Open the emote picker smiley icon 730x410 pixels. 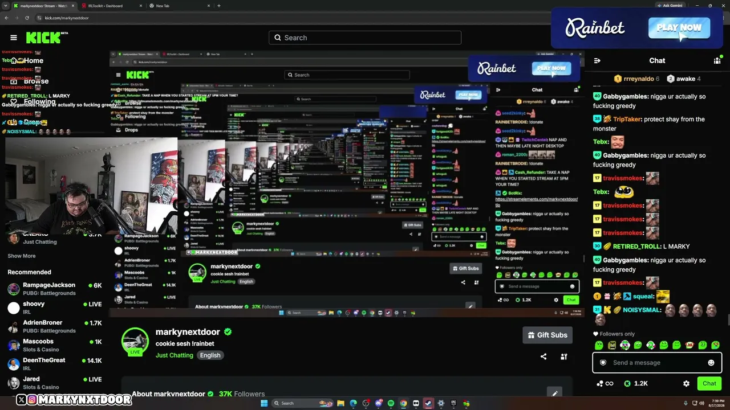(711, 363)
